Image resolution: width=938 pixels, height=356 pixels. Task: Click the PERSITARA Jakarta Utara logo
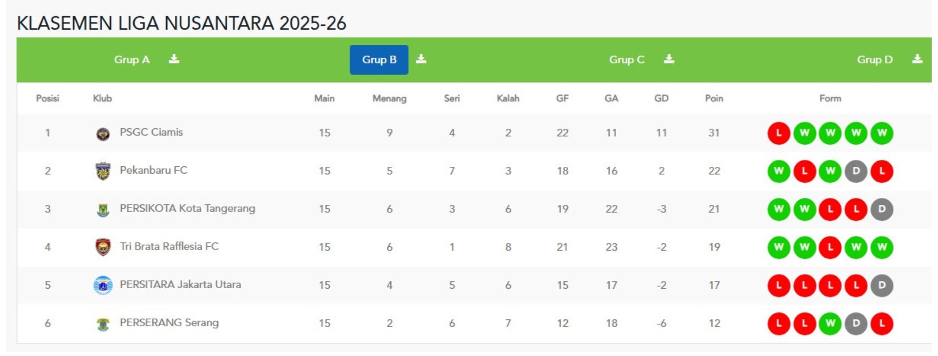point(103,285)
